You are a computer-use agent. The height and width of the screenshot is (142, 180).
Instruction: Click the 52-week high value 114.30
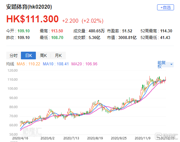(x=166, y=31)
